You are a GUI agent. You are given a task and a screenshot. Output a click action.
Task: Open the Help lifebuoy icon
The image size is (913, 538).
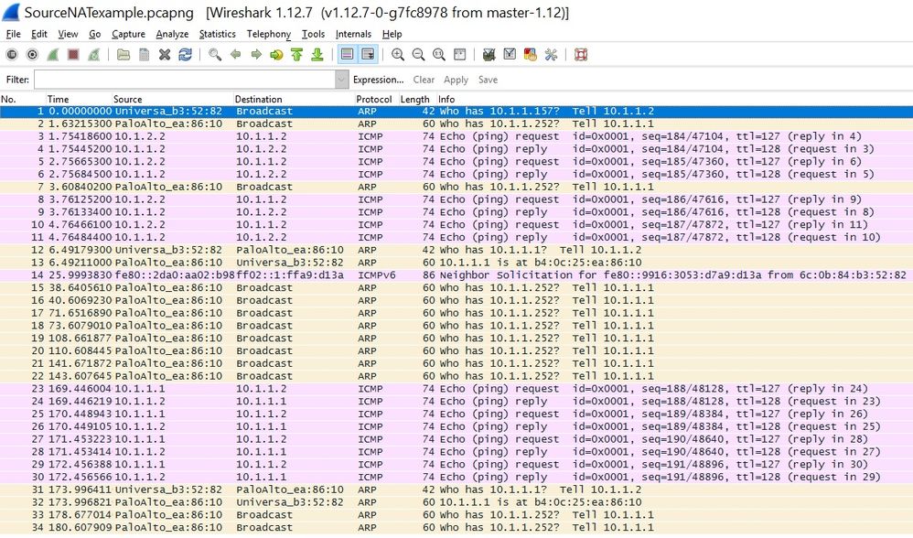[581, 55]
